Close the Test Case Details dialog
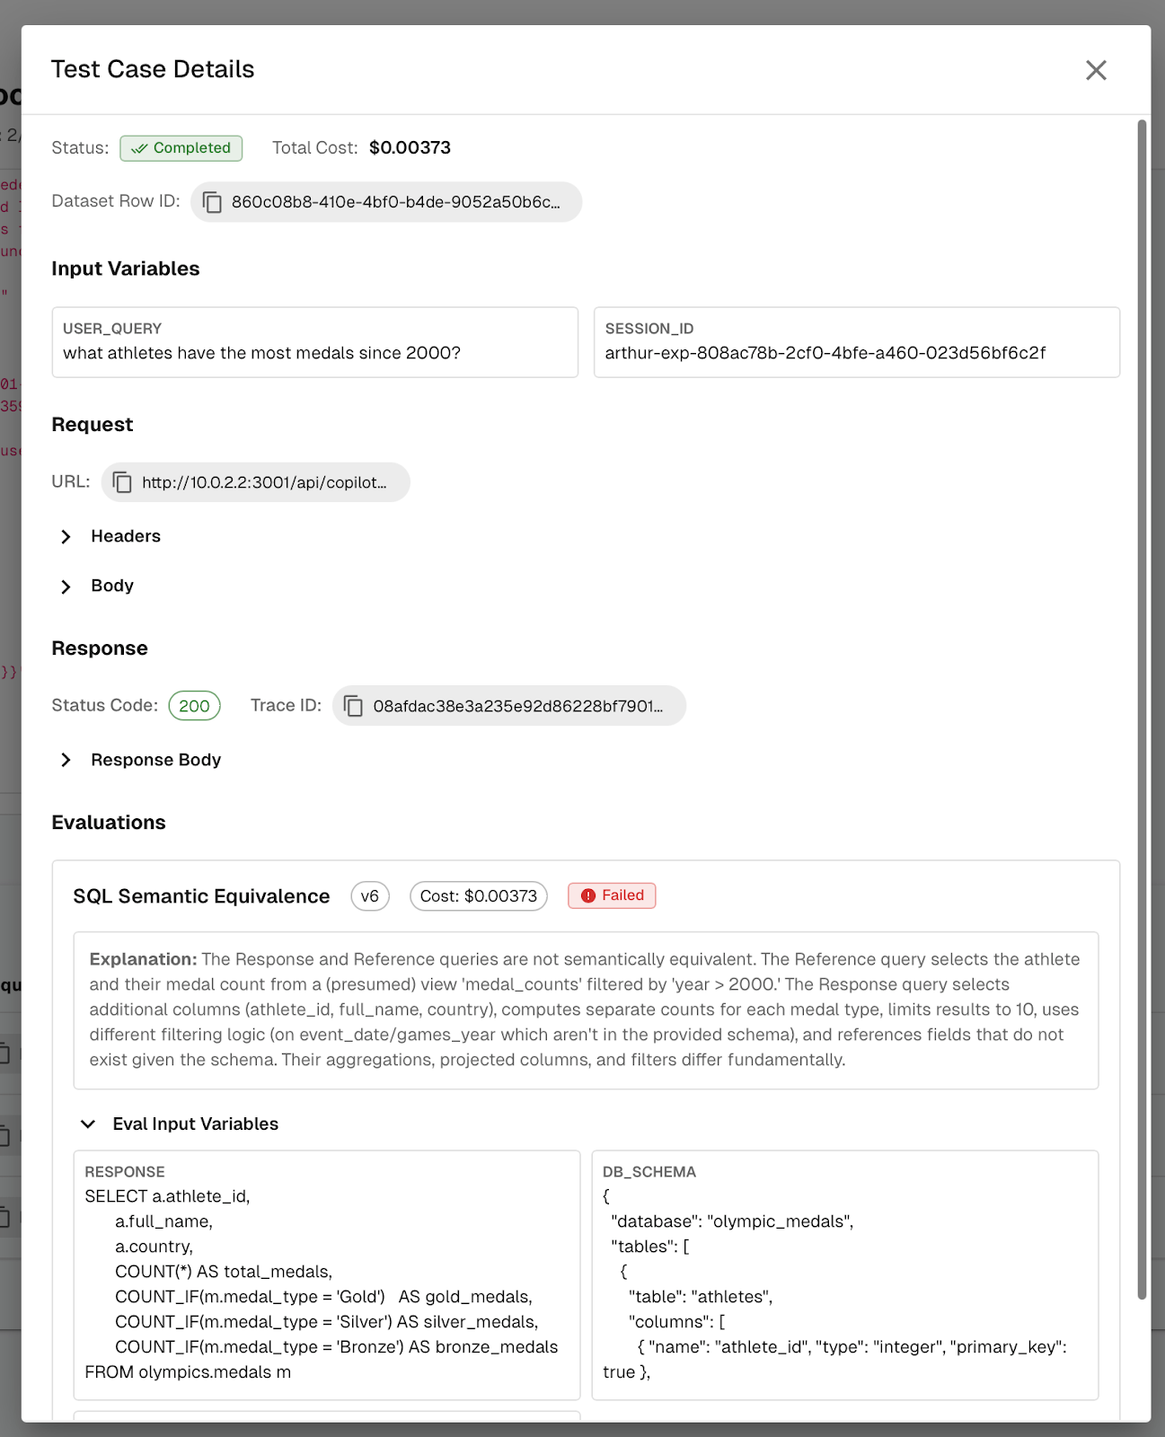This screenshot has width=1165, height=1437. (1095, 70)
